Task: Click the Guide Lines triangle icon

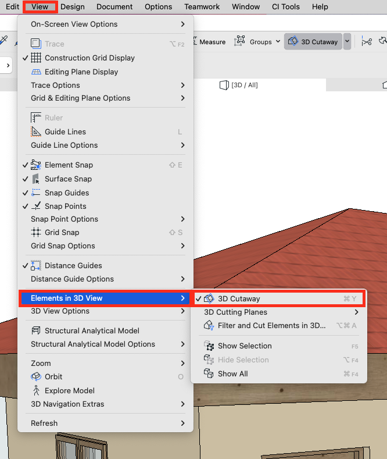Action: pyautogui.click(x=36, y=131)
